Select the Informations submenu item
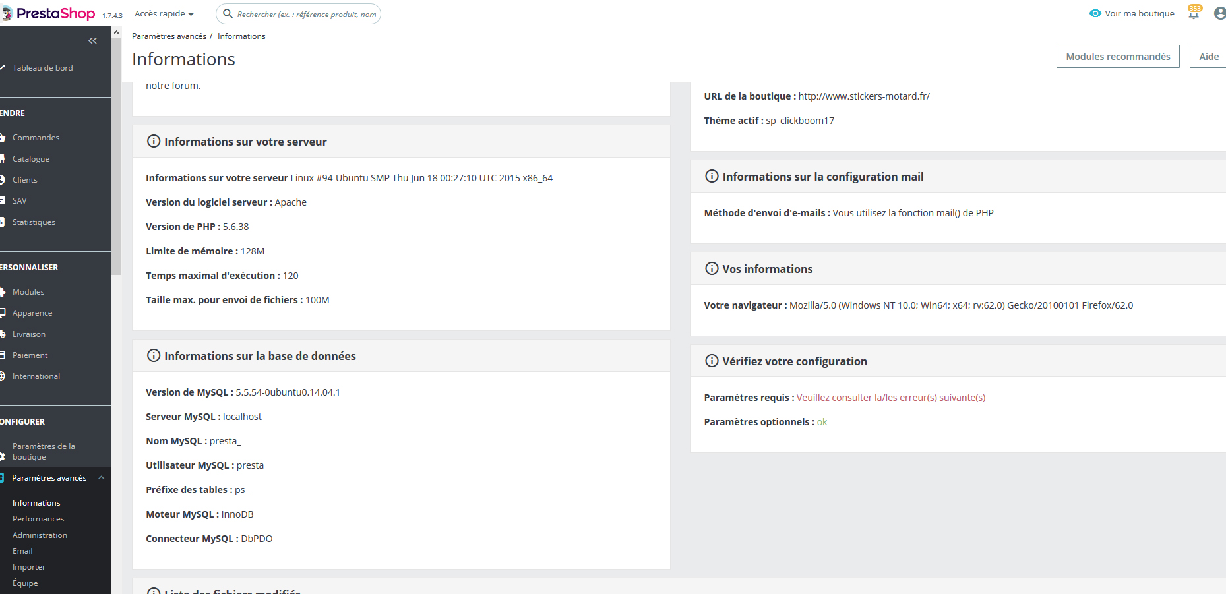The width and height of the screenshot is (1226, 594). pos(36,503)
